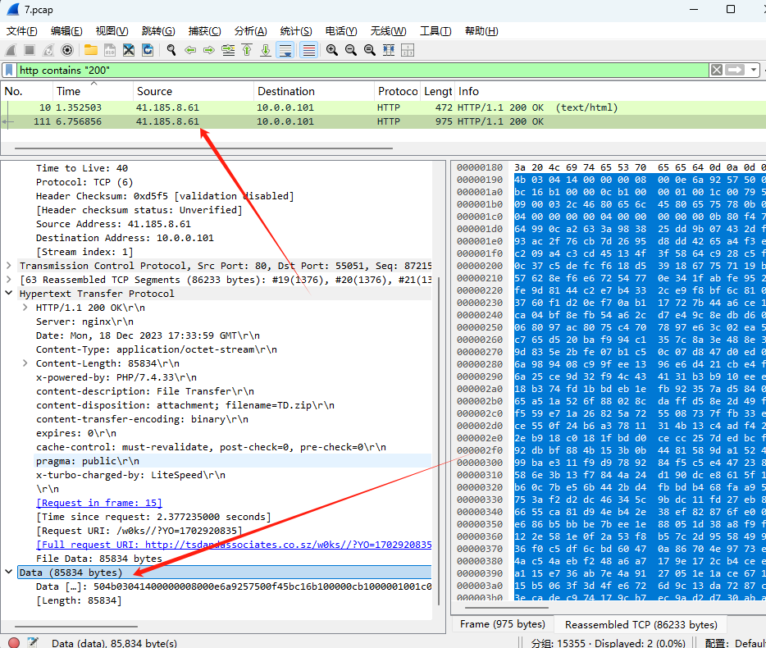The width and height of the screenshot is (766, 648).
Task: Expand the Content-Length: 85834 line
Action: 25,363
